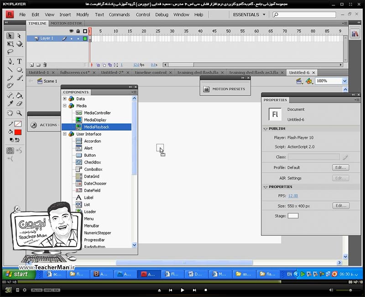The image size is (365, 297).
Task: Select the 3D Rotation tool
Action: tap(19, 44)
